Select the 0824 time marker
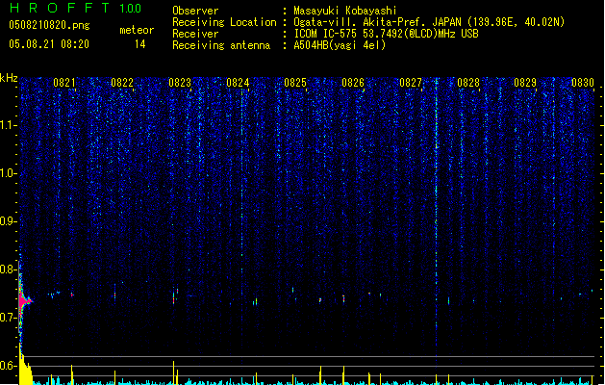The image size is (605, 385). coord(238,83)
